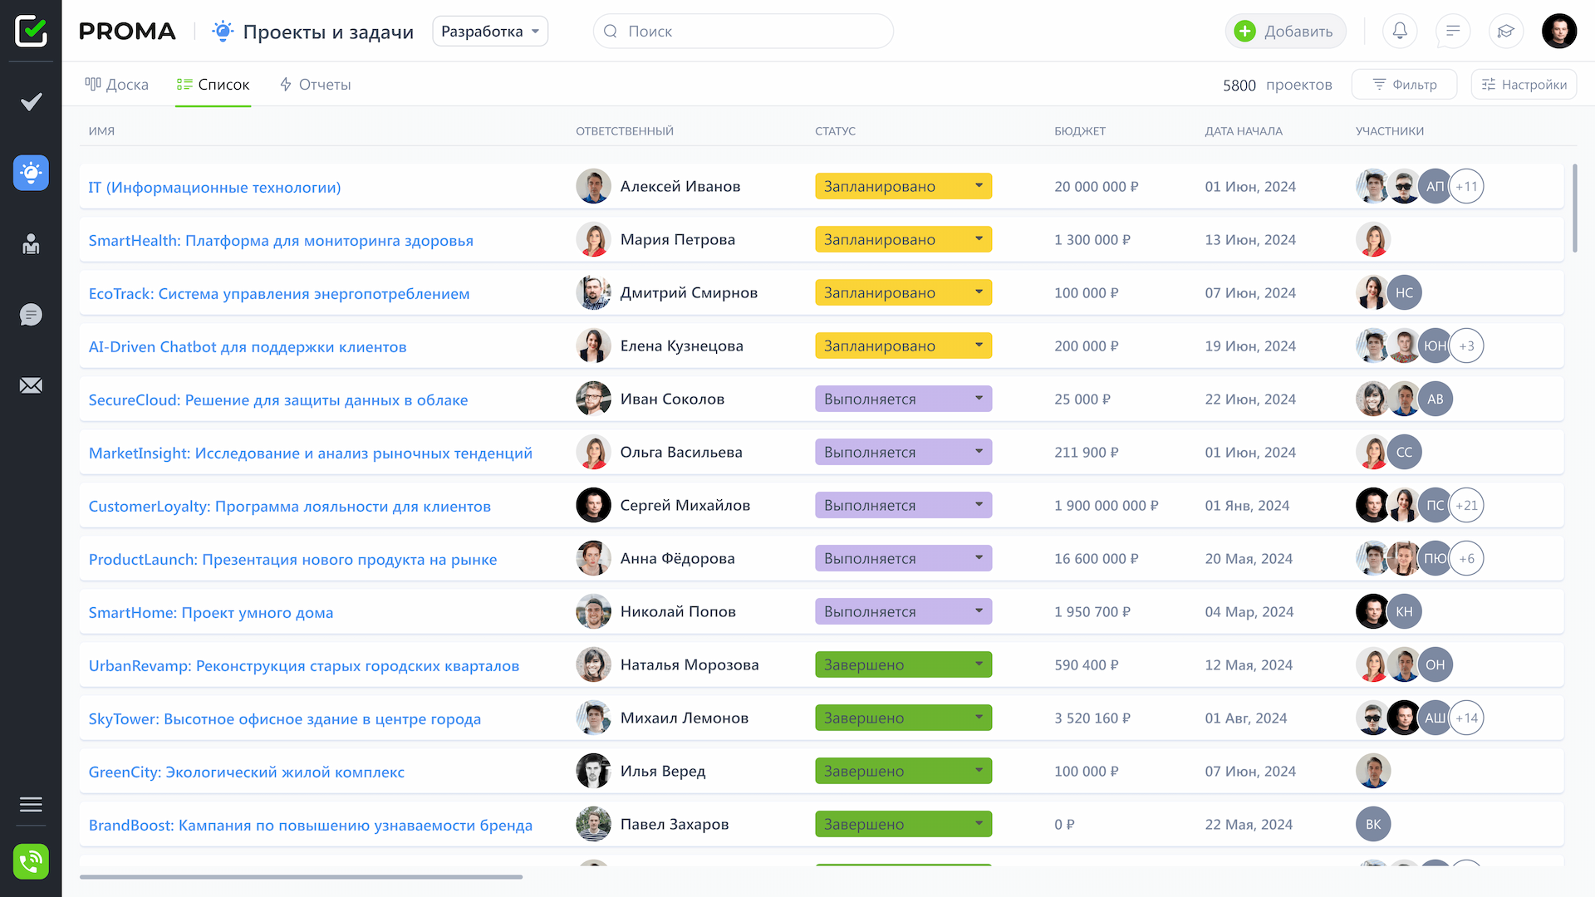The image size is (1595, 897).
Task: Open the tasks checkmark sidebar icon
Action: (x=31, y=101)
